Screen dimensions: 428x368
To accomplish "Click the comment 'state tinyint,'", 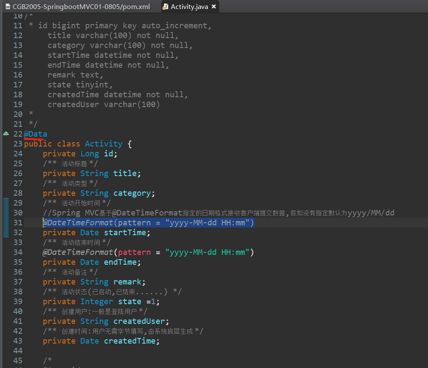I will click(x=80, y=85).
